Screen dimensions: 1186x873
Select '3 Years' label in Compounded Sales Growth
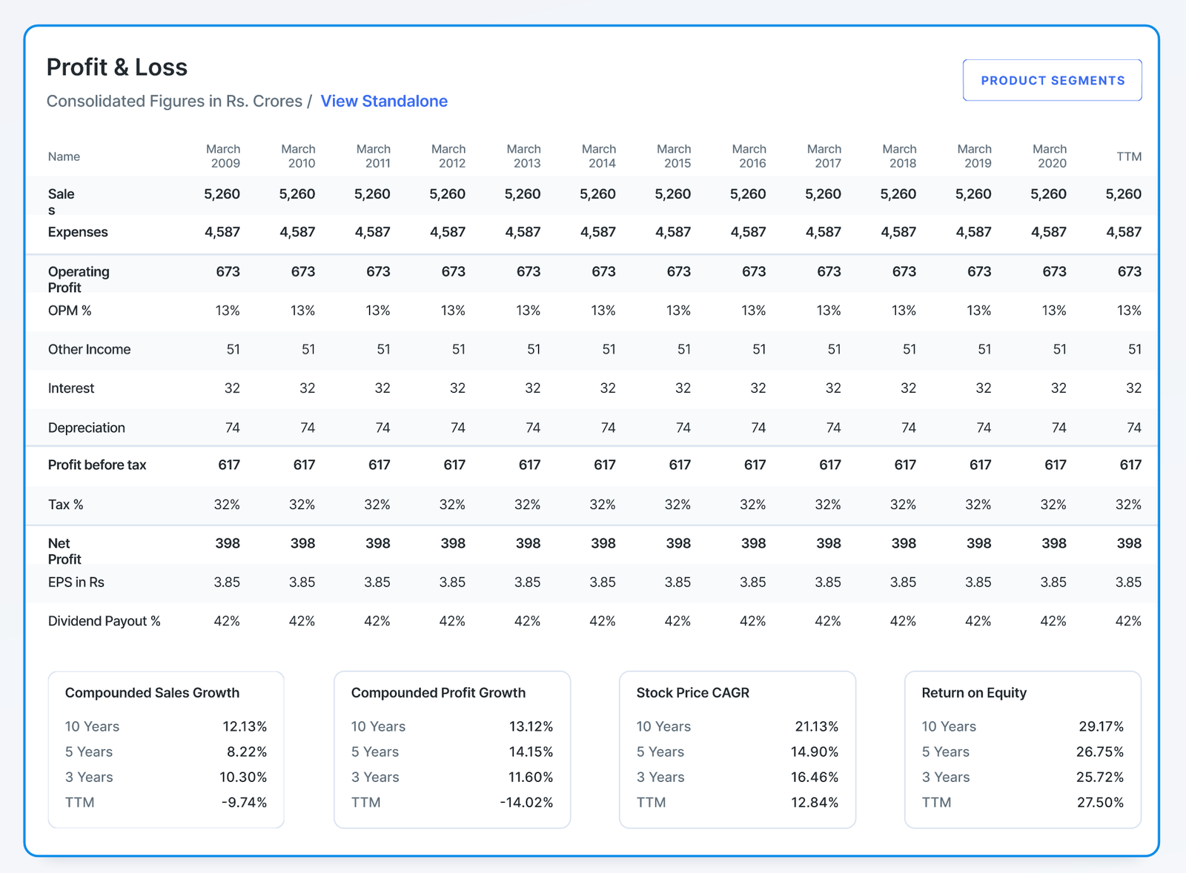coord(89,777)
